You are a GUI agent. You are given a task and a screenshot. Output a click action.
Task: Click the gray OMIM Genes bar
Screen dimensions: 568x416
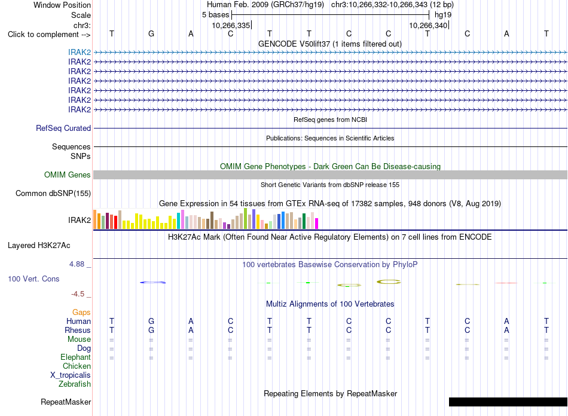click(x=330, y=175)
